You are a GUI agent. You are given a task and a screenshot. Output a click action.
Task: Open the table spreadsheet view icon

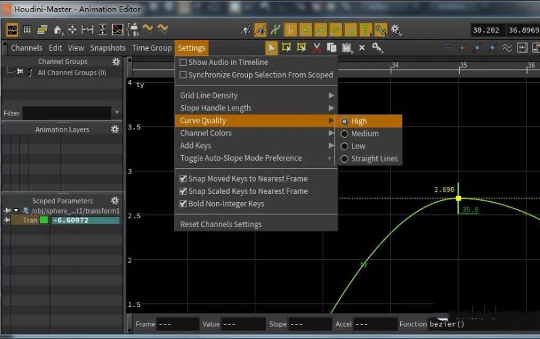[x=27, y=30]
